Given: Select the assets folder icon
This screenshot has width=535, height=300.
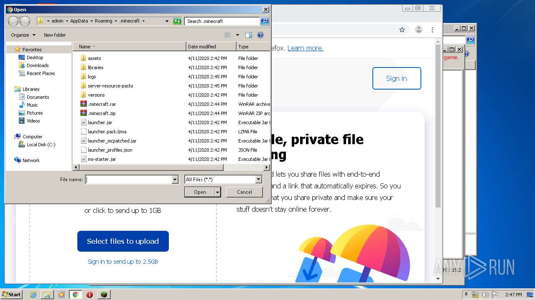Looking at the screenshot, I should 83,58.
